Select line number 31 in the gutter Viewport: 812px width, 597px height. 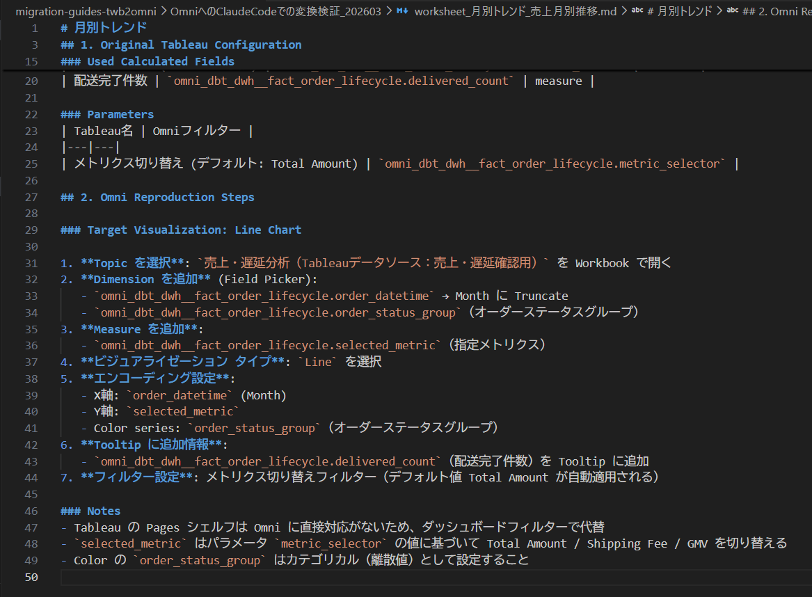click(31, 263)
